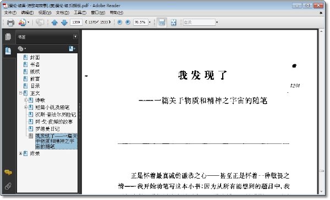This screenshot has width=330, height=200.
Task: Open the bookmark options gear menu
Action: (21, 49)
